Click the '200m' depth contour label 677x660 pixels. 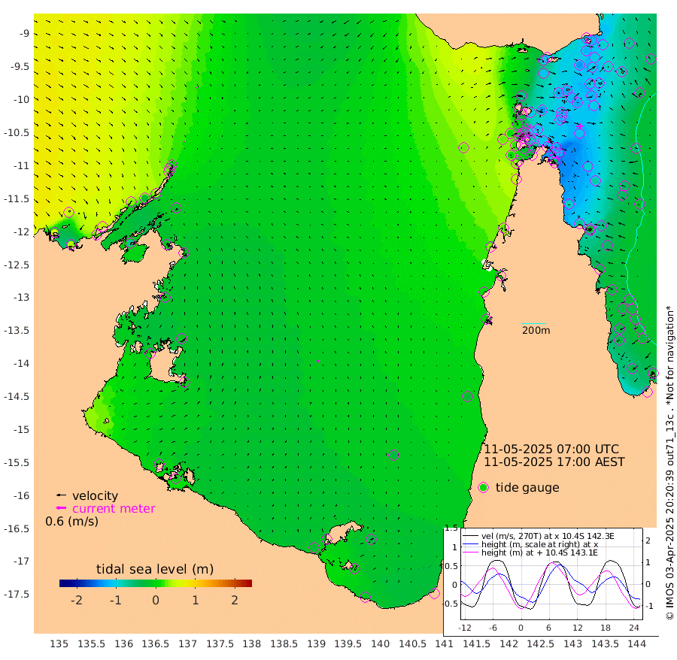click(x=536, y=331)
